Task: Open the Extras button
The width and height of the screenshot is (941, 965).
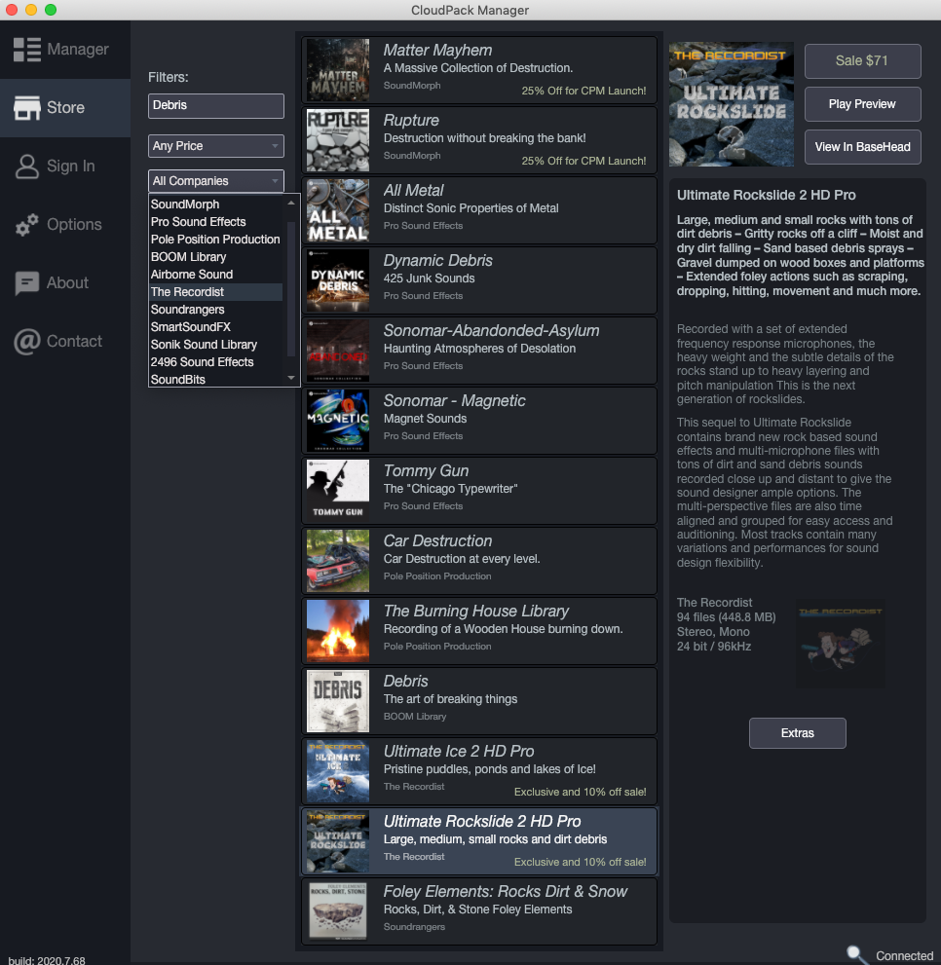Action: 798,733
